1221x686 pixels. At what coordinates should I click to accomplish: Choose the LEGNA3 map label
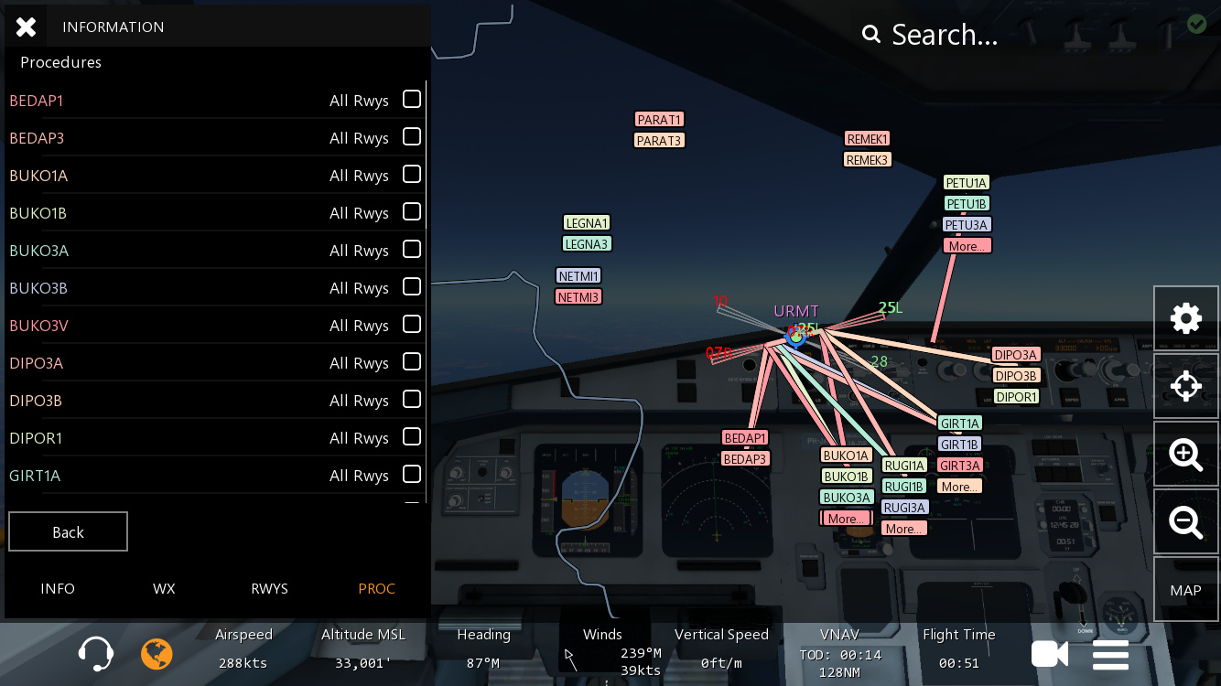(587, 244)
